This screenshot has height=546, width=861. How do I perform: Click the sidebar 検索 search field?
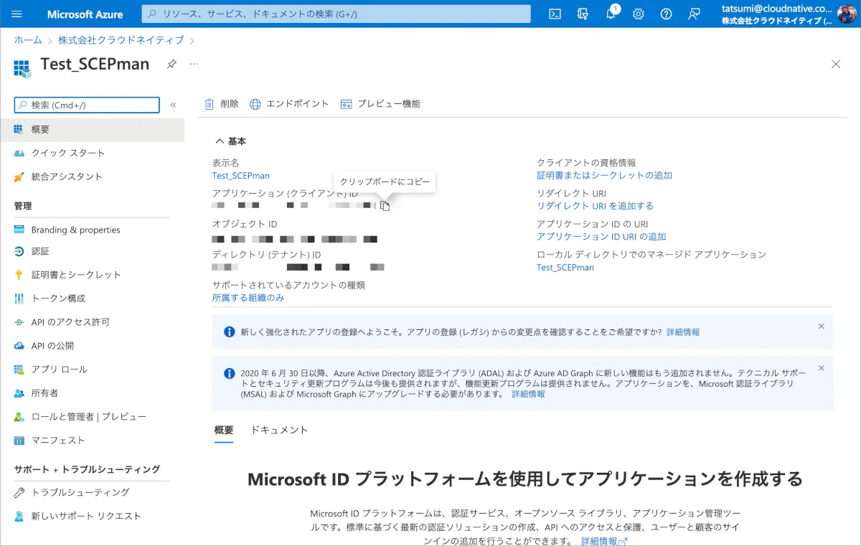coord(87,105)
